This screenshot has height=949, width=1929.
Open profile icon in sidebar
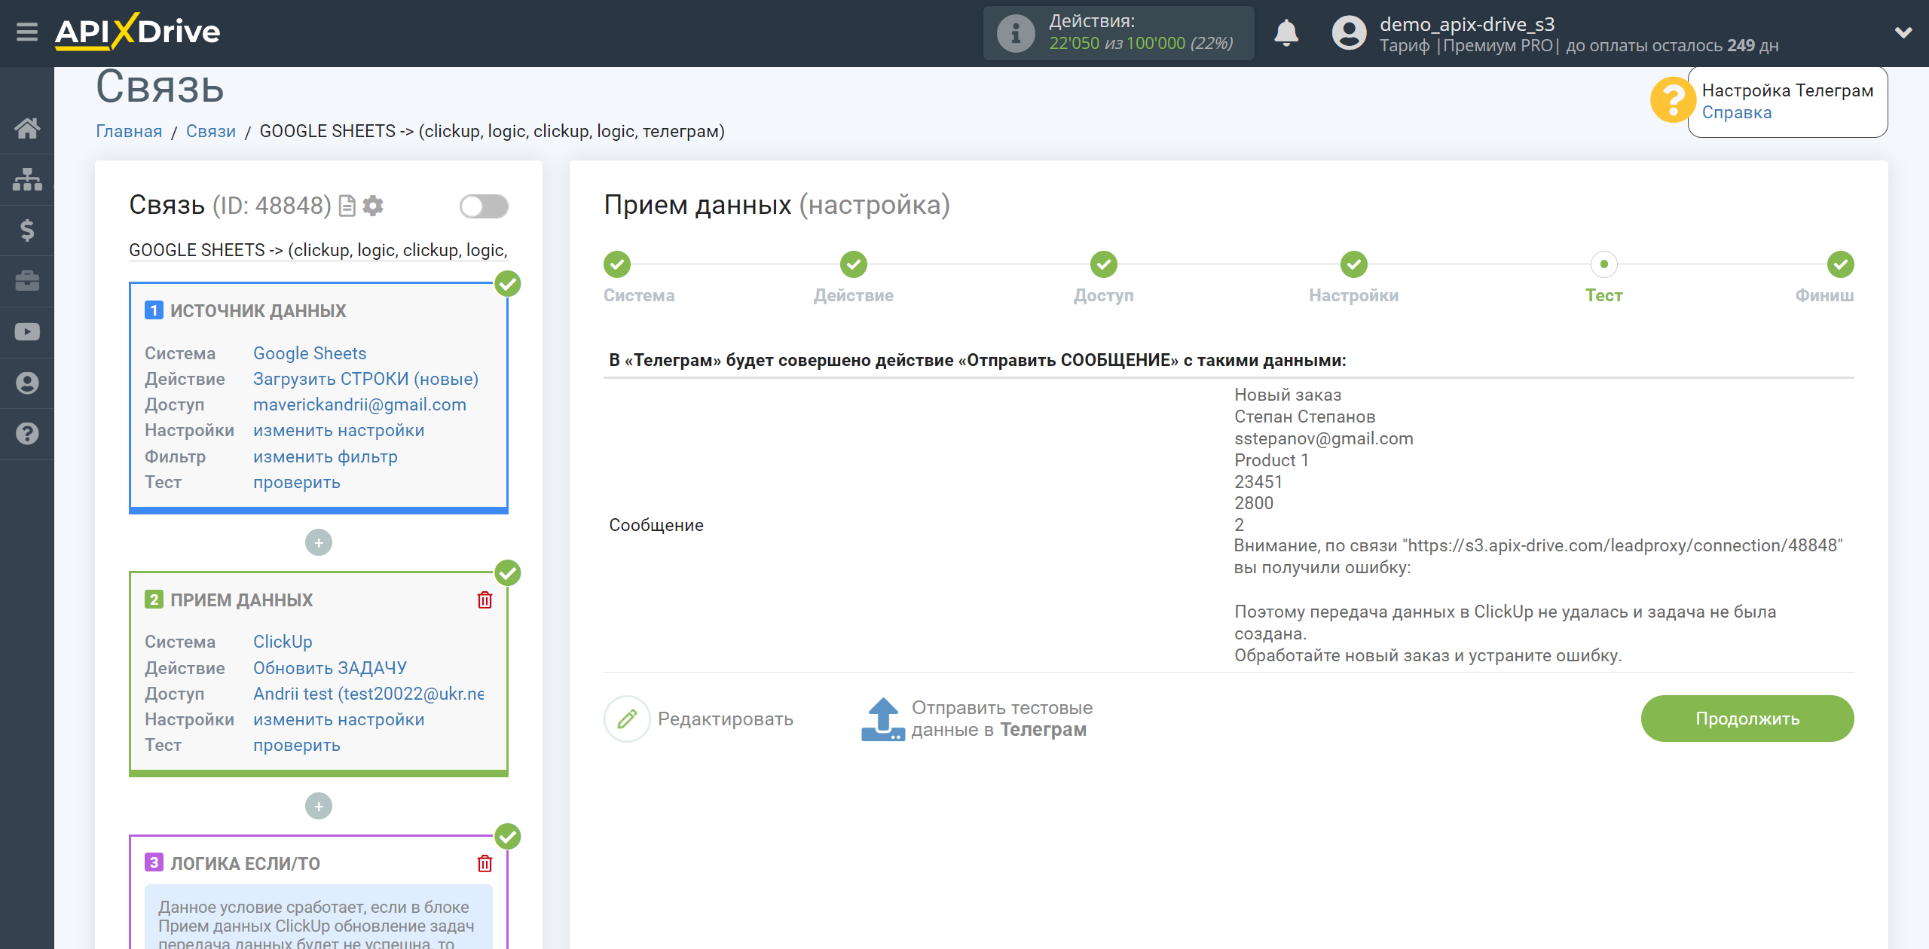click(x=27, y=383)
